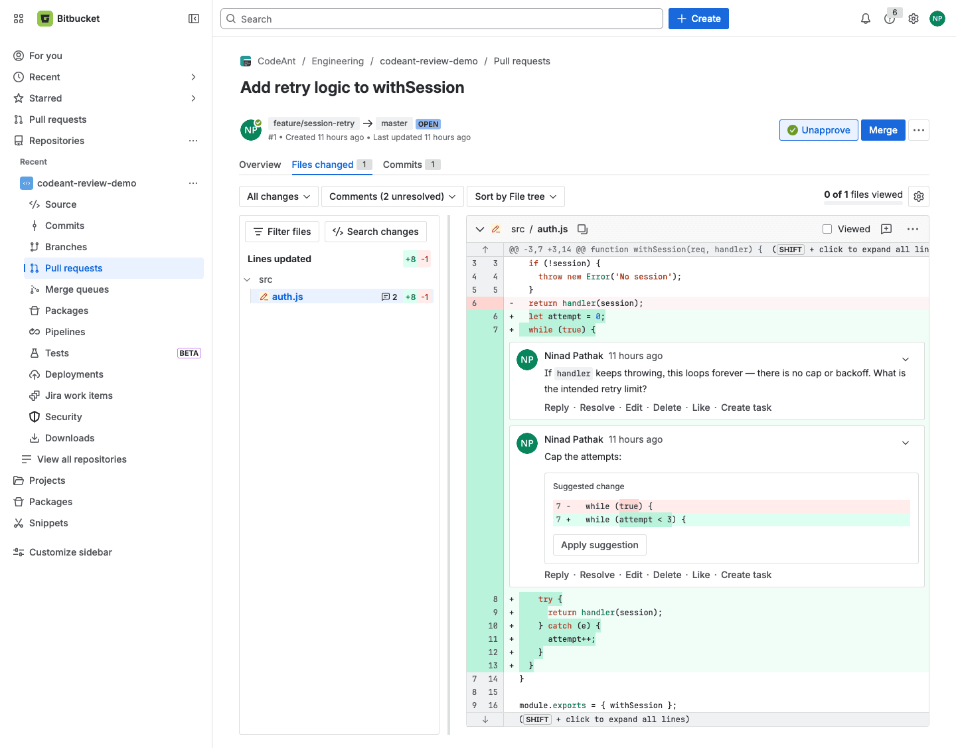Open the All changes dropdown

[278, 196]
